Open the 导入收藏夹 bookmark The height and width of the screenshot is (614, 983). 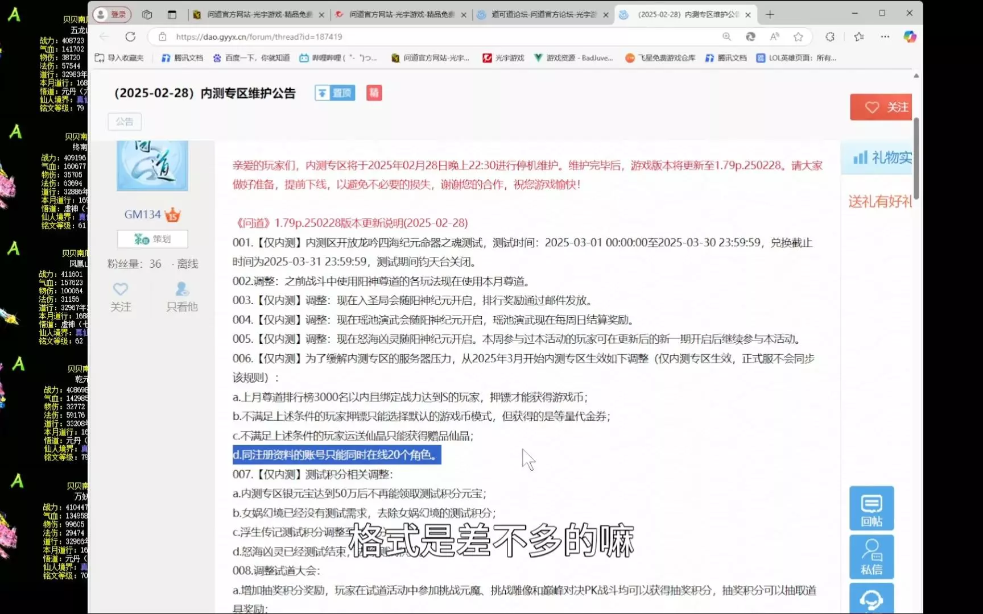coord(119,58)
